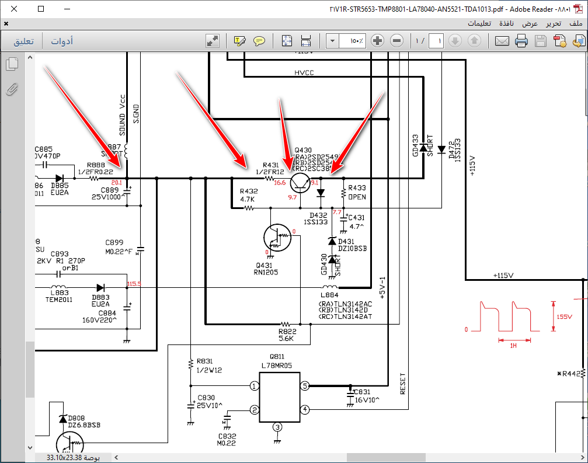This screenshot has height=463, width=588.
Task: Click the SOUND Vcc vertical label
Action: click(122, 115)
